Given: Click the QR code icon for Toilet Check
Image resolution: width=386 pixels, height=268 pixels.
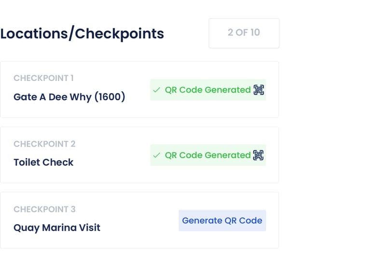Looking at the screenshot, I should coord(259,155).
